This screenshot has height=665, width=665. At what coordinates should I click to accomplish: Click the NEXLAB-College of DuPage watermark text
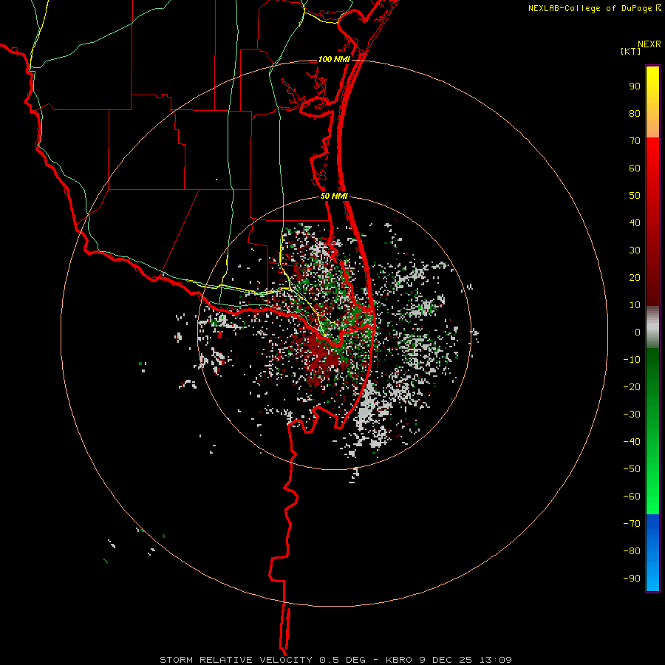pos(590,8)
